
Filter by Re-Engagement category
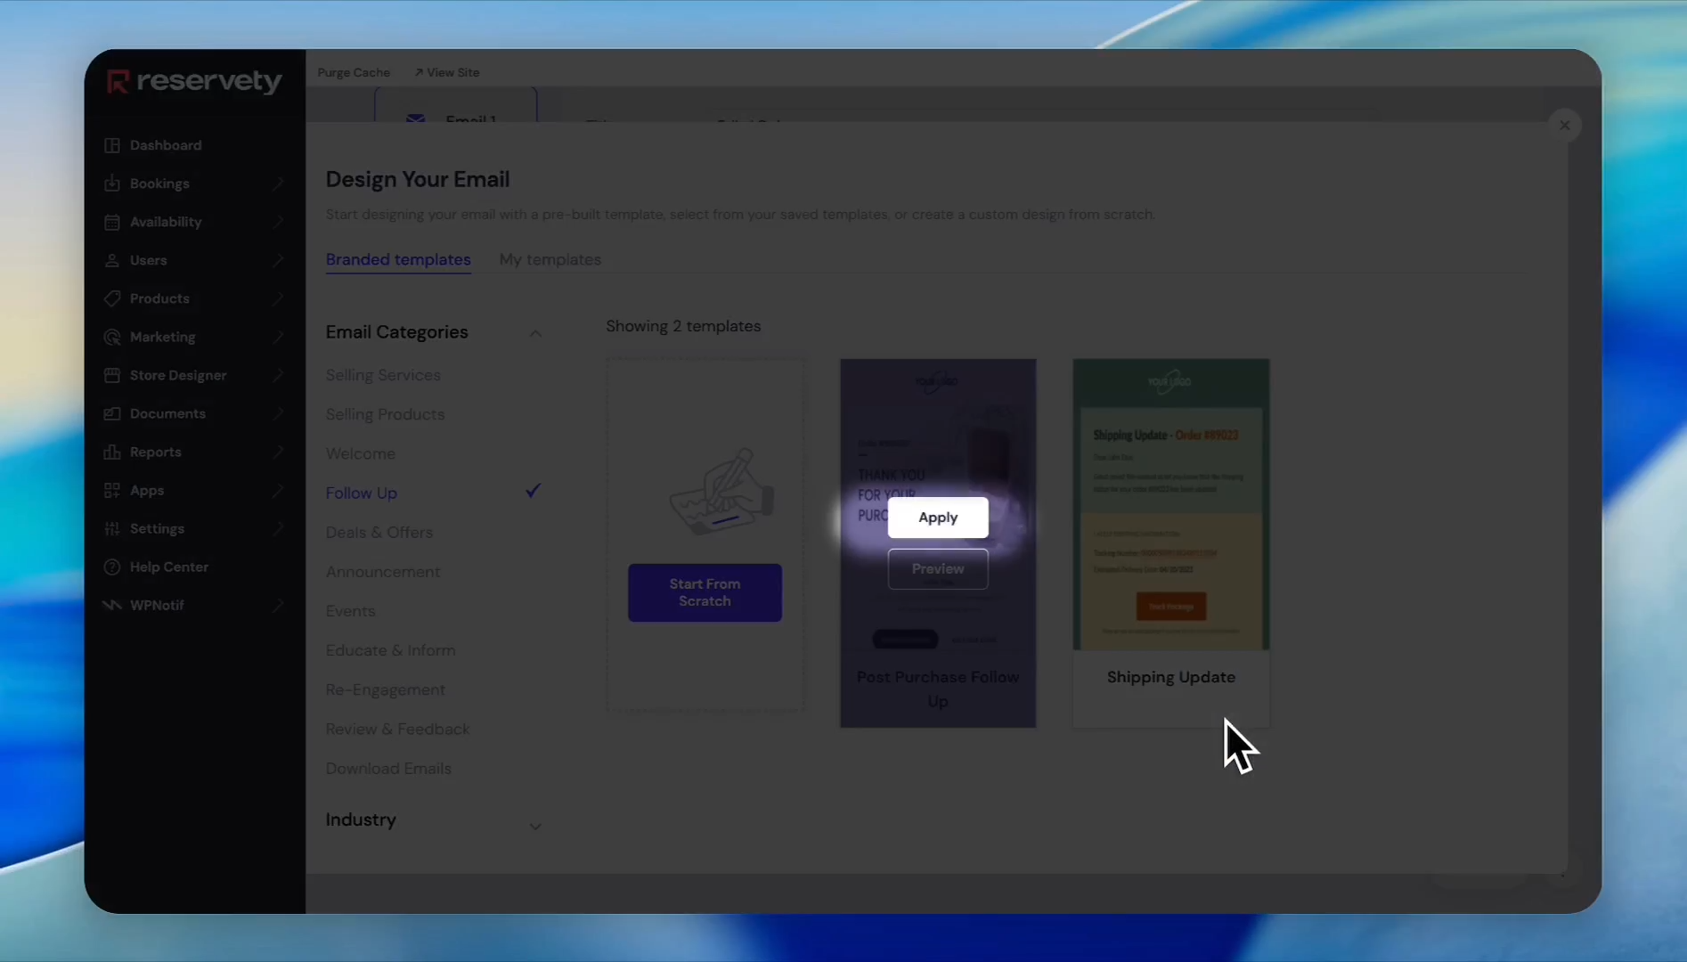pyautogui.click(x=386, y=689)
